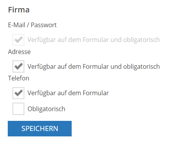Screen dimensions: 172x150
Task: Click the greyed-out E-Mail / Passwort checkbox
Action: 18,40
